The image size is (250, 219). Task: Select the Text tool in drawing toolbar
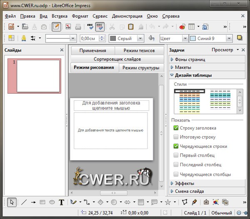(62, 202)
